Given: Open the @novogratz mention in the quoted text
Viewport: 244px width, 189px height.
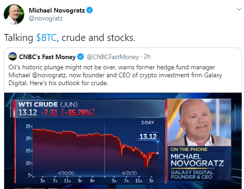Looking at the screenshot, I should (49, 75).
